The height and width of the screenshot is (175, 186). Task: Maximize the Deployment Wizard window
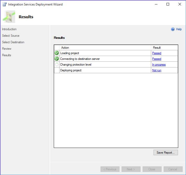point(168,4)
